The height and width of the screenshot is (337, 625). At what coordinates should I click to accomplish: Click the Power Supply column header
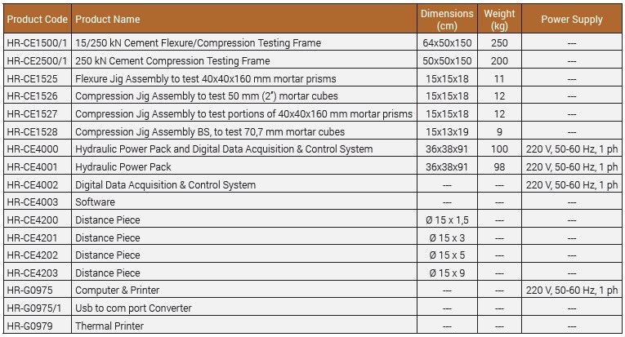click(x=572, y=19)
